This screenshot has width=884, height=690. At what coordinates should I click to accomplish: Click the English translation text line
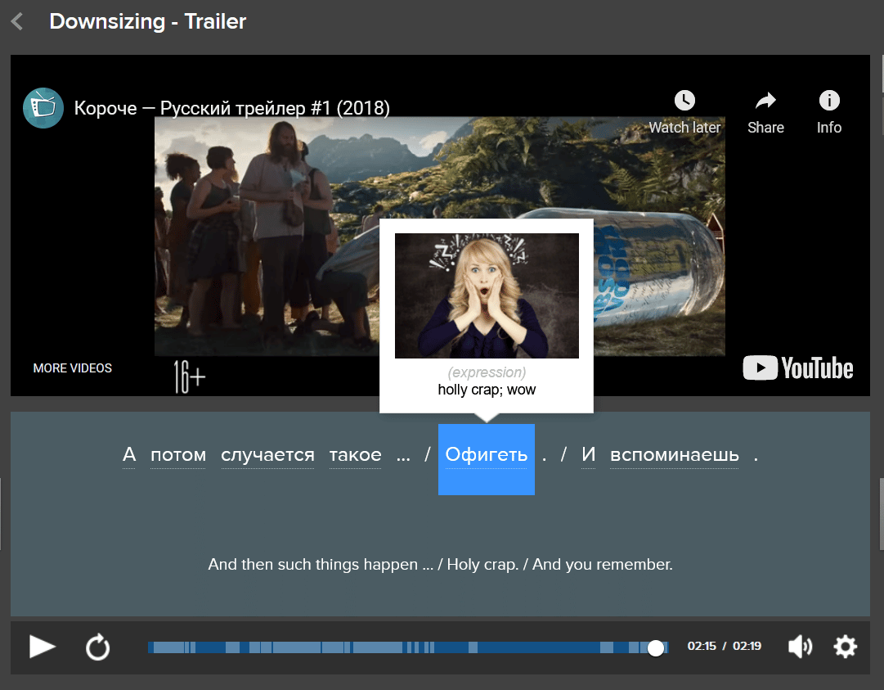pos(440,565)
